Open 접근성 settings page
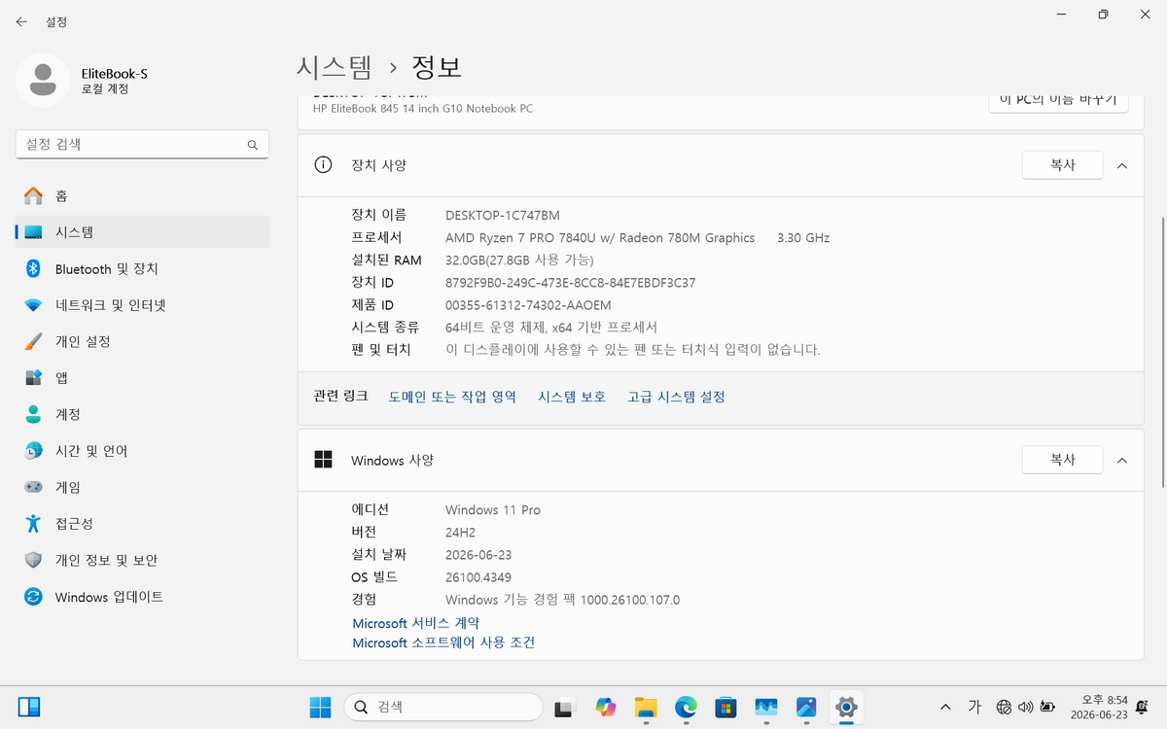This screenshot has height=729, width=1167. coord(143,524)
